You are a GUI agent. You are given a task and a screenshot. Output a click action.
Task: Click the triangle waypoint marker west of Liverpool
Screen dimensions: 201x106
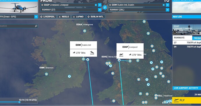pyautogui.click(x=119, y=60)
